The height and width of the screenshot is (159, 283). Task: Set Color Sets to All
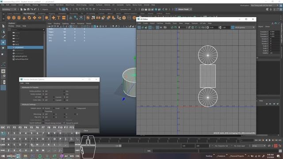pos(65,100)
